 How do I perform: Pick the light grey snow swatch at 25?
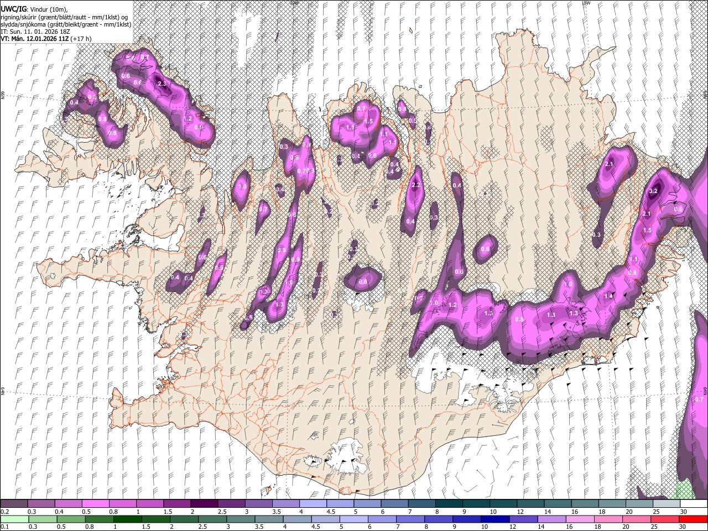[666, 504]
